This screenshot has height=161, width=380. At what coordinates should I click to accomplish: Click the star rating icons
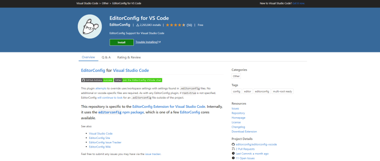coord(175,25)
